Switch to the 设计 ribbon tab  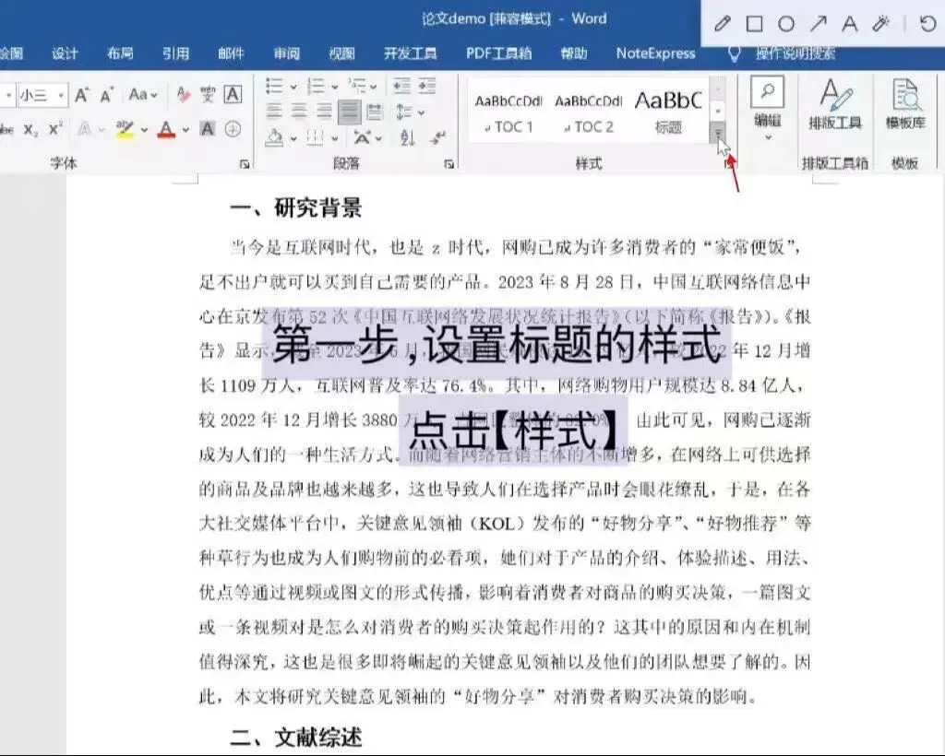[66, 53]
